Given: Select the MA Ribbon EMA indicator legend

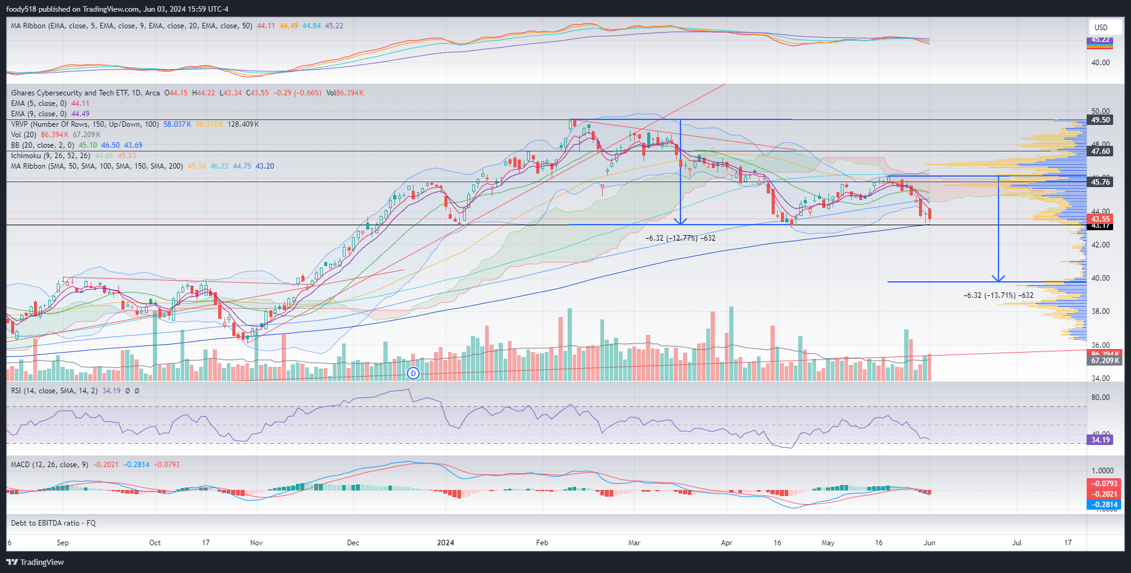Looking at the screenshot, I should [131, 26].
